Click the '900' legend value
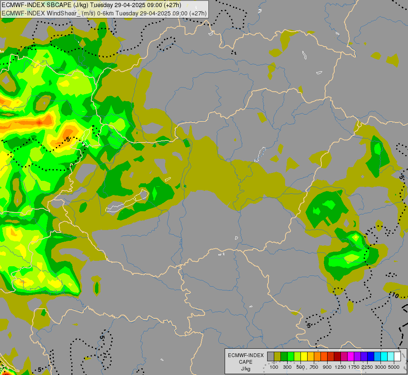Screen dimensions: 408x375 click(x=327, y=367)
